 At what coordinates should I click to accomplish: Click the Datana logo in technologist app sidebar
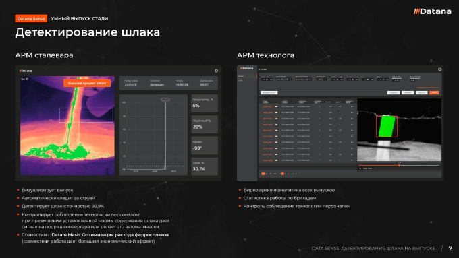247,68
